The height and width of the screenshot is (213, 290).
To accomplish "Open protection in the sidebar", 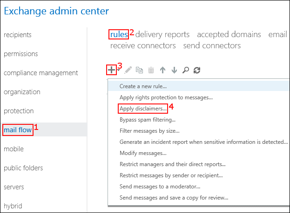I will pyautogui.click(x=19, y=111).
